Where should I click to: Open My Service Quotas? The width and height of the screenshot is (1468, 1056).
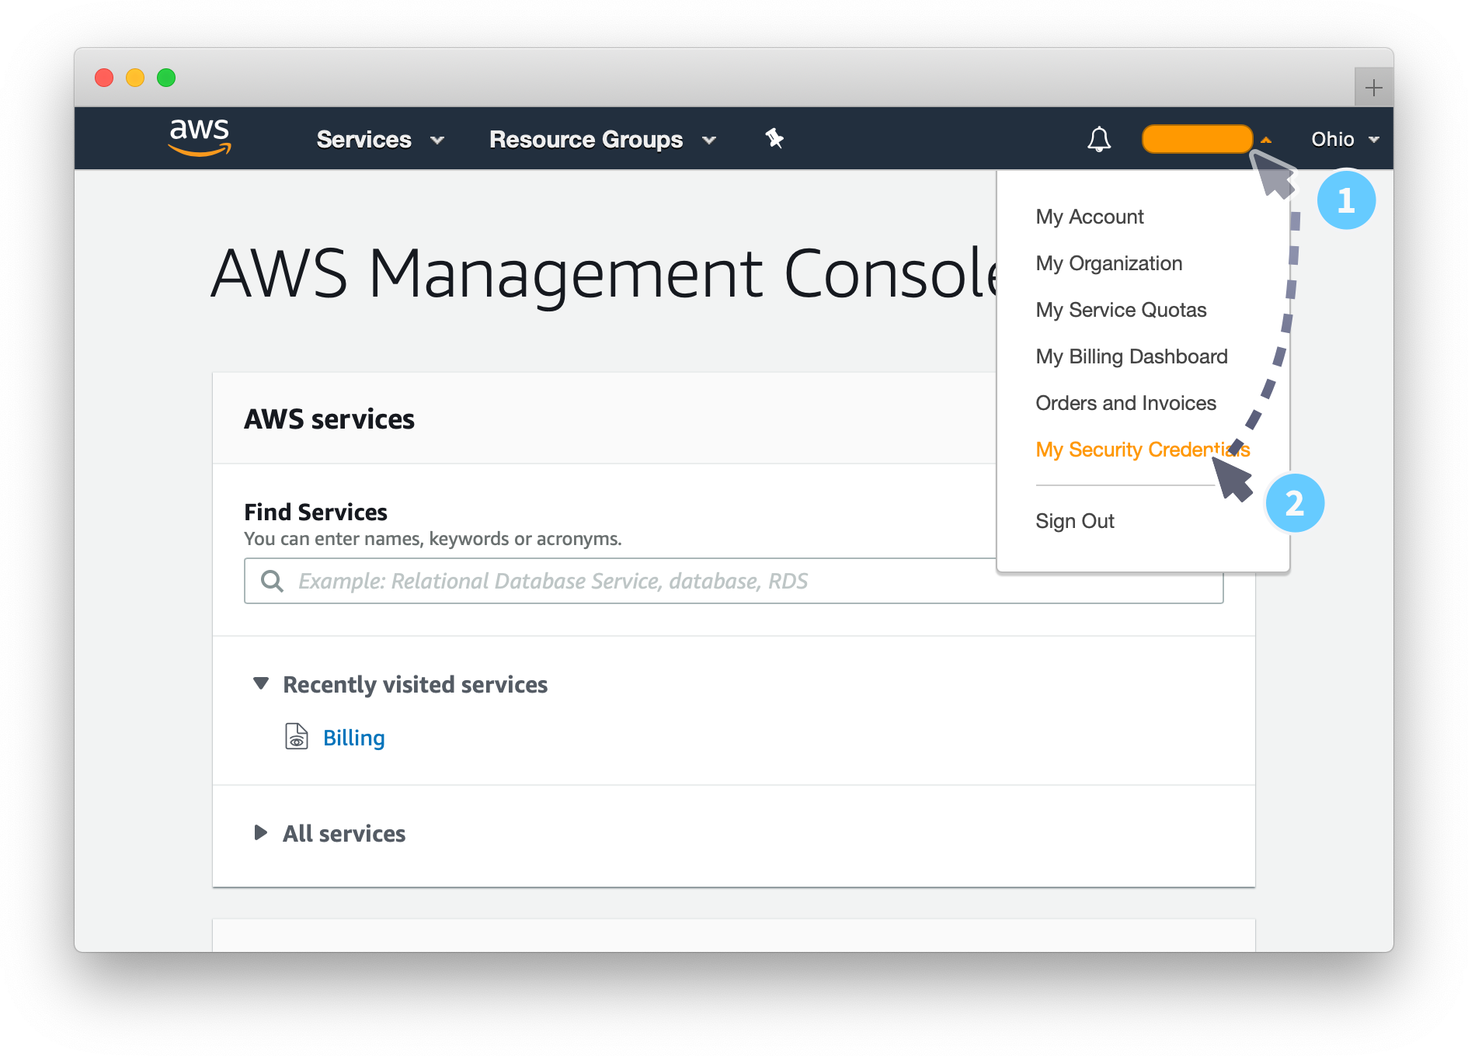coord(1121,310)
